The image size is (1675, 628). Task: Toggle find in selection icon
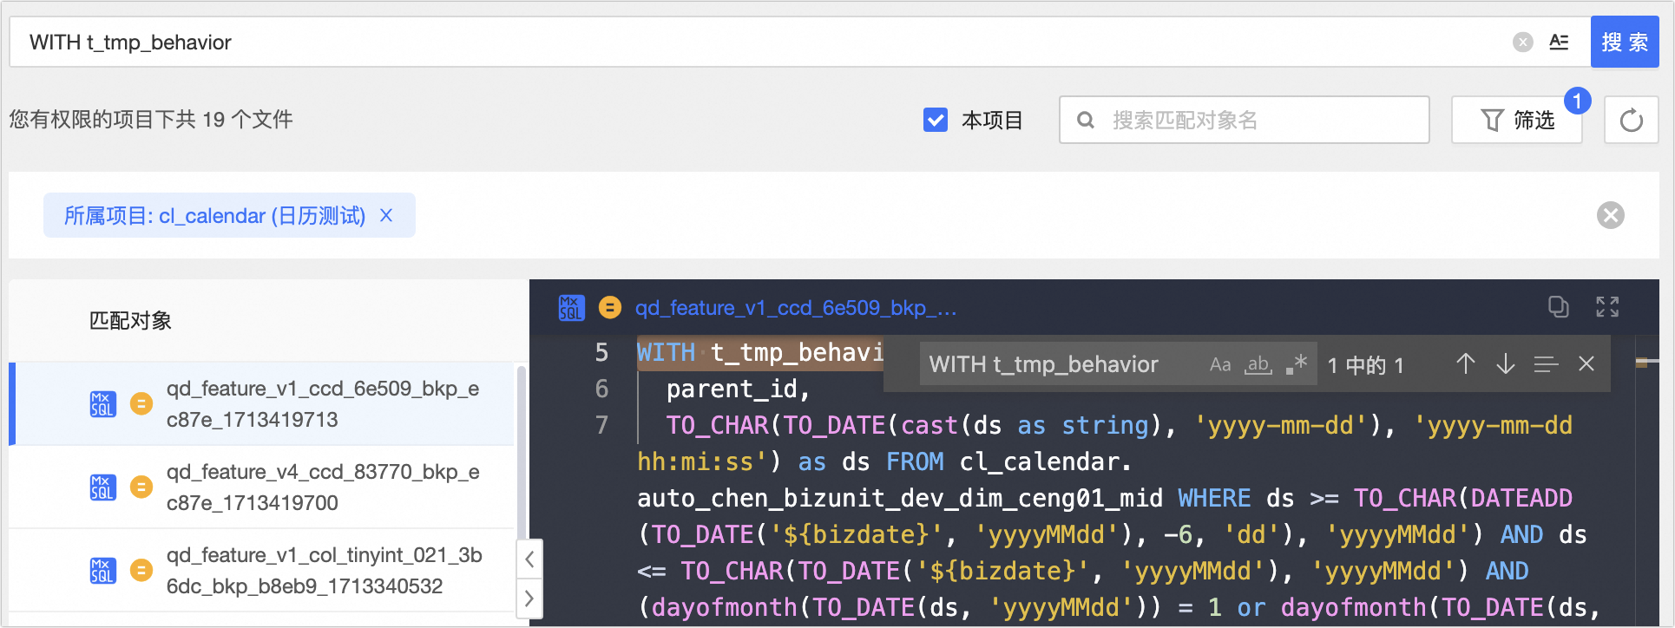point(1546,364)
